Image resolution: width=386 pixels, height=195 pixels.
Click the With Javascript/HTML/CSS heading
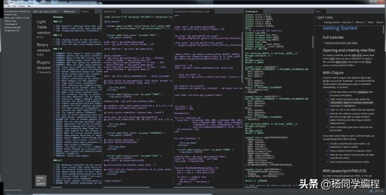(x=344, y=171)
